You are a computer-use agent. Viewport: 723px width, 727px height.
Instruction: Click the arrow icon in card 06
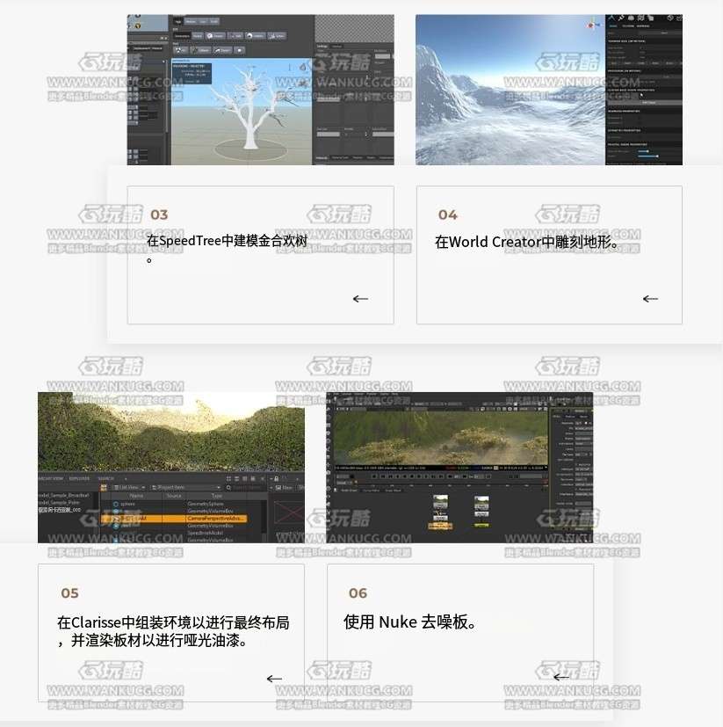(561, 678)
